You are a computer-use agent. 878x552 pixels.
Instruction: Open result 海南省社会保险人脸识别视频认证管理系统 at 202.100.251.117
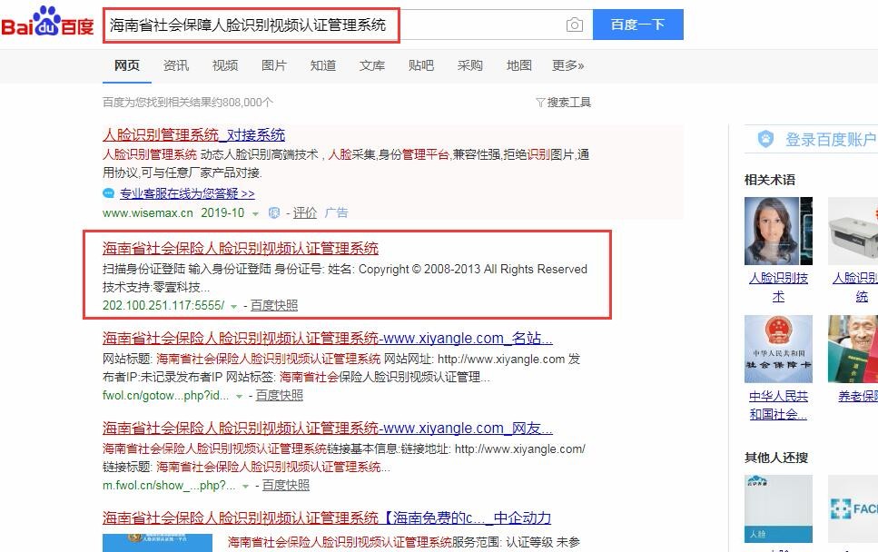241,248
